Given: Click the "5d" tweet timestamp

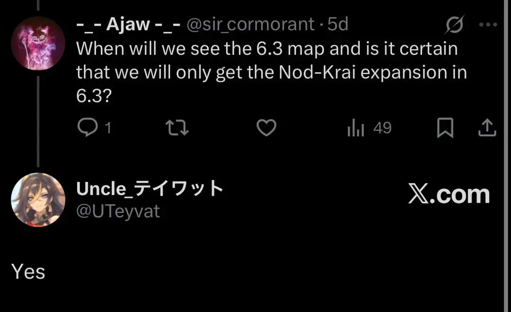Looking at the screenshot, I should tap(338, 25).
